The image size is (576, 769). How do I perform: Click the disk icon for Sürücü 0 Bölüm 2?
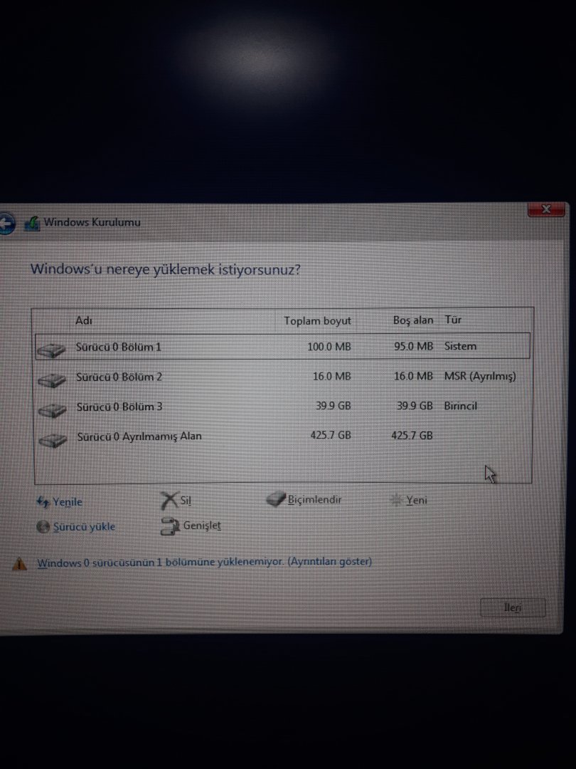[x=52, y=380]
